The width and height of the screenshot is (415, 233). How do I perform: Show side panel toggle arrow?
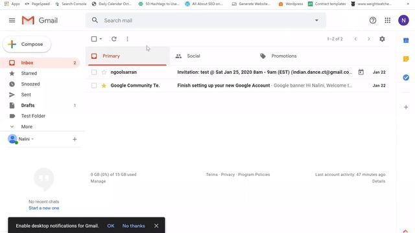click(405, 231)
